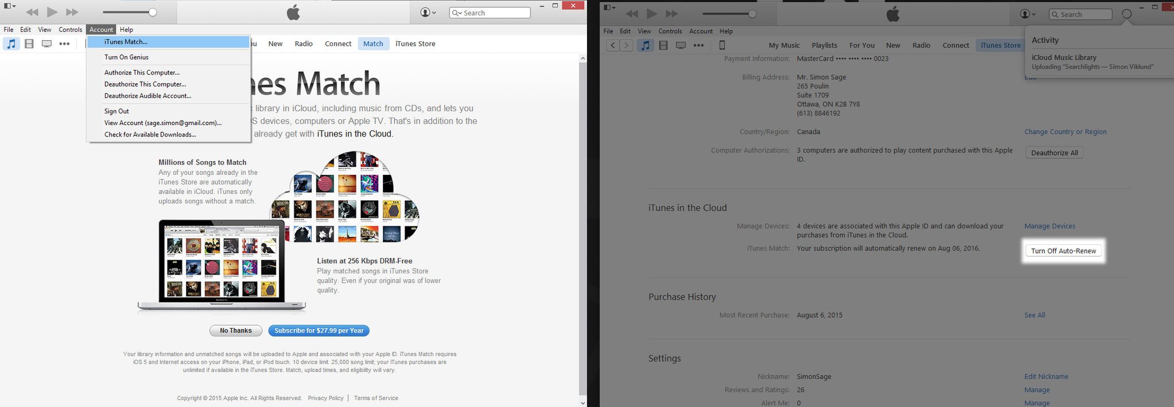1174x407 pixels.
Task: Open the Controls menu in left window
Action: pyautogui.click(x=71, y=29)
